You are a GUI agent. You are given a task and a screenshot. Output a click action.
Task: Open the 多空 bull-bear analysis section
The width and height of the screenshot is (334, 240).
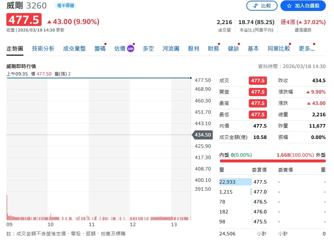pyautogui.click(x=148, y=49)
